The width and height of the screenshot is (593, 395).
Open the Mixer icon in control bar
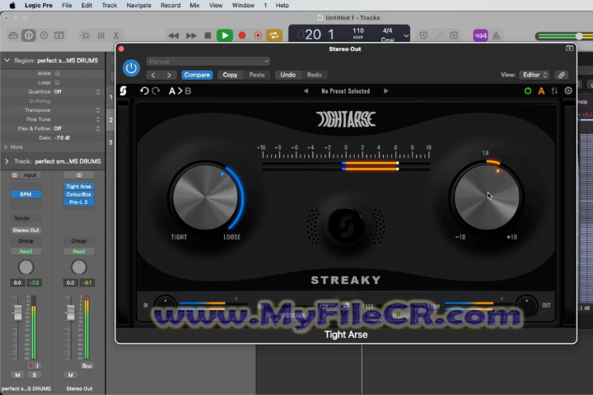(x=101, y=35)
